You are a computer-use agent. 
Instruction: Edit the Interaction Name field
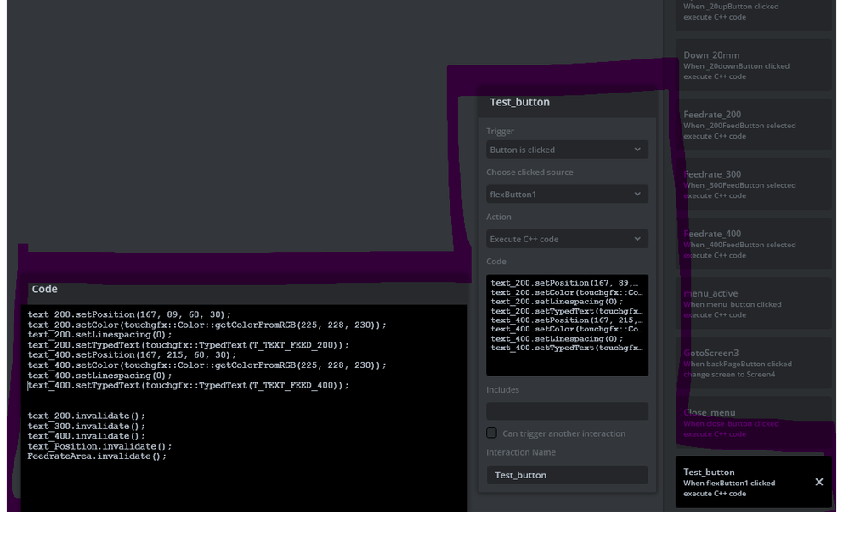point(567,475)
